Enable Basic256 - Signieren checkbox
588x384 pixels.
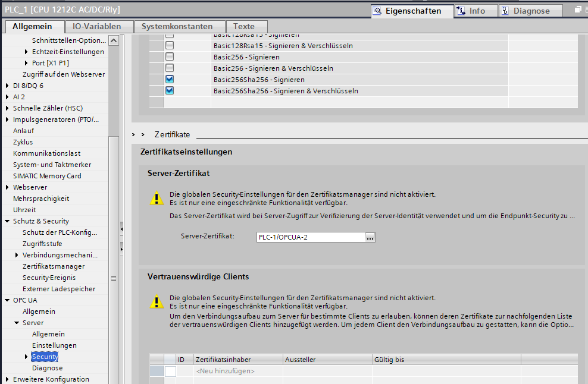(170, 56)
